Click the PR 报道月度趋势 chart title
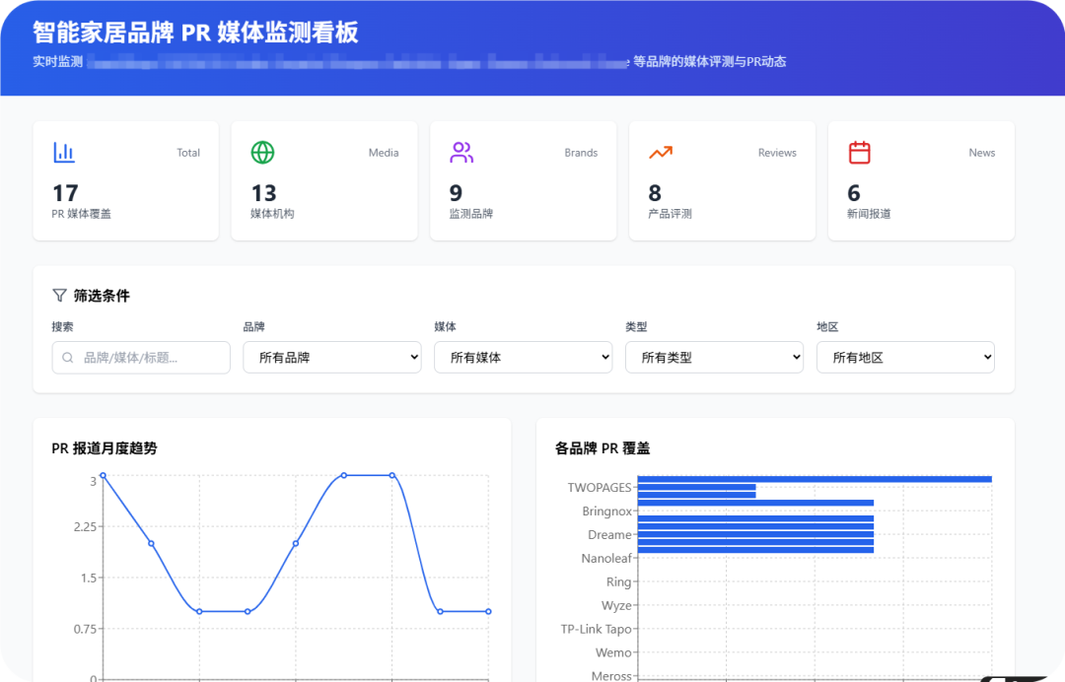This screenshot has height=682, width=1065. 105,448
